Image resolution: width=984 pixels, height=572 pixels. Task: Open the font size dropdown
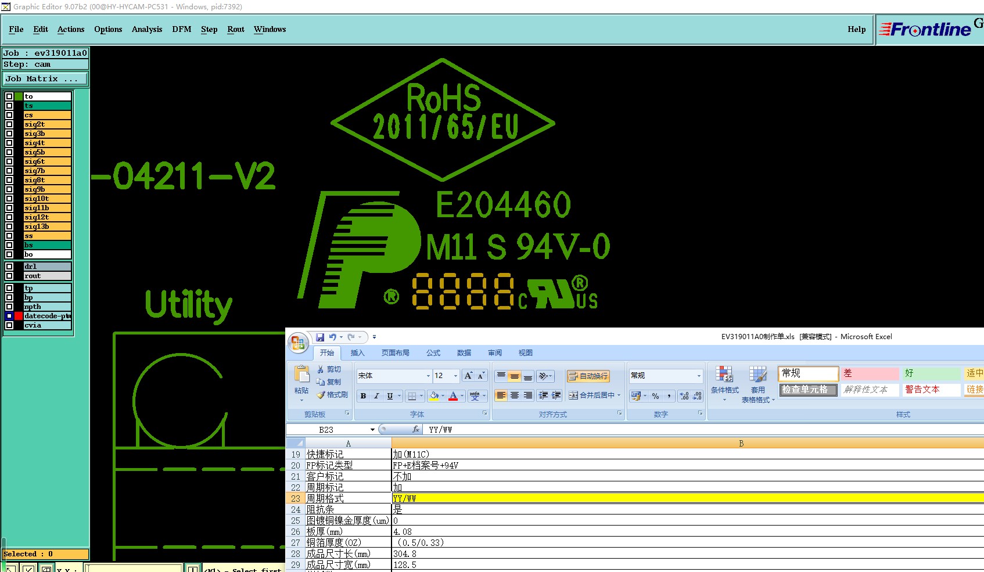click(x=455, y=376)
